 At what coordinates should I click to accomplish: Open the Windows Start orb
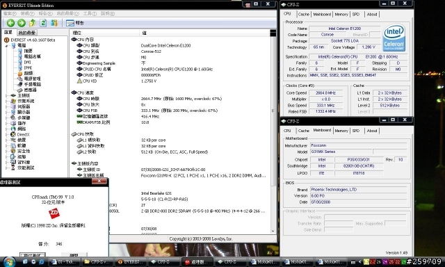[9, 261]
